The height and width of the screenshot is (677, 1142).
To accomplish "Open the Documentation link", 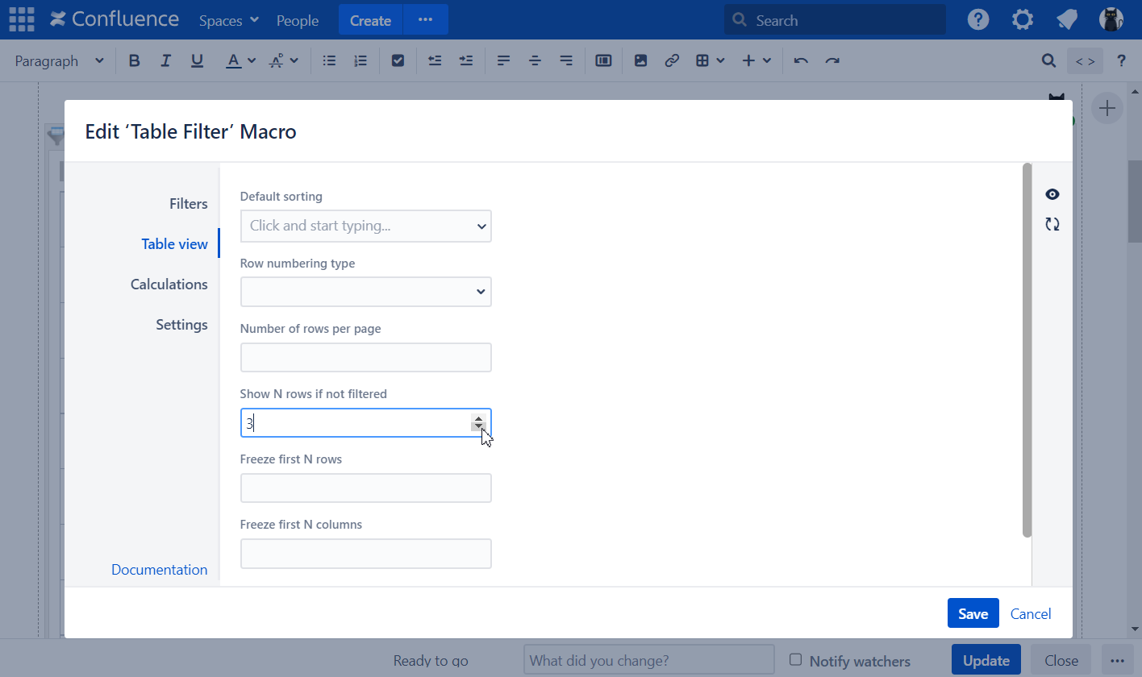I will point(159,570).
